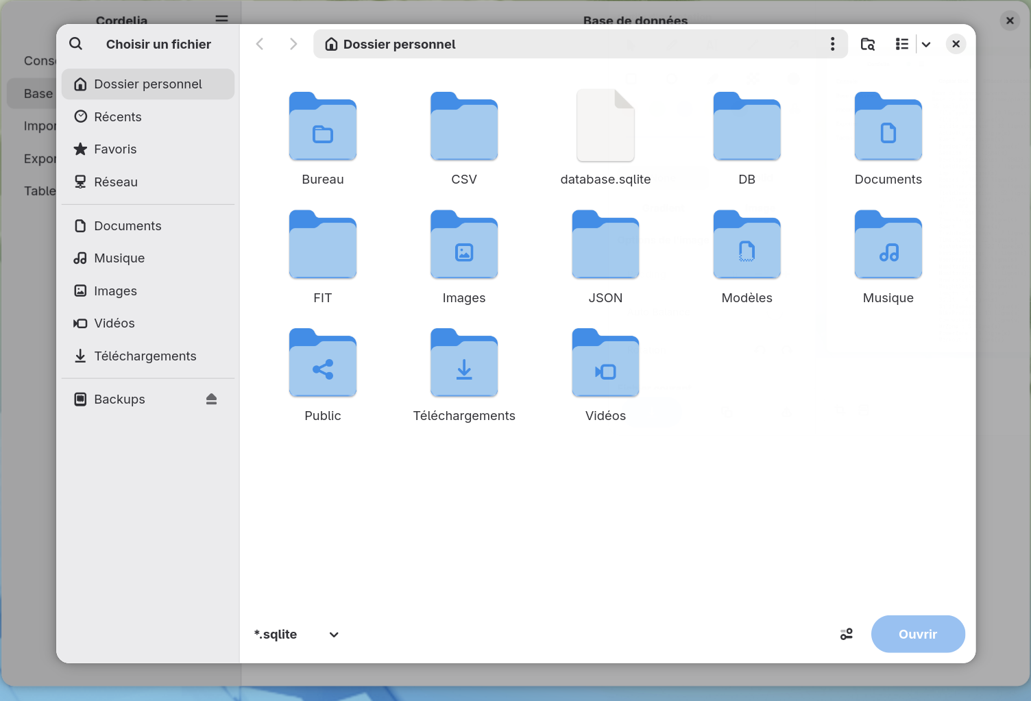Select the database.sqlite file
The image size is (1031, 701).
coord(605,138)
